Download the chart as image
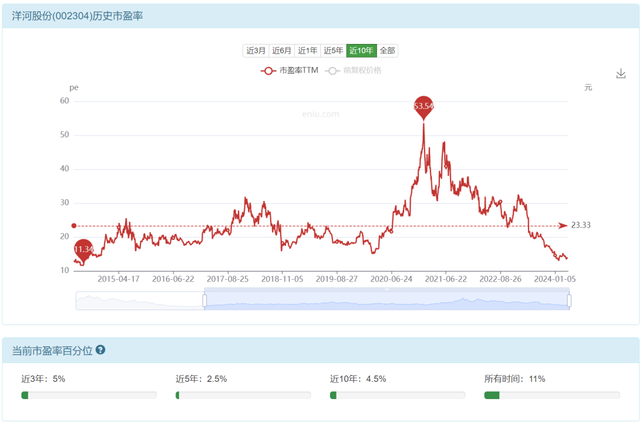642x430 pixels. click(x=621, y=74)
